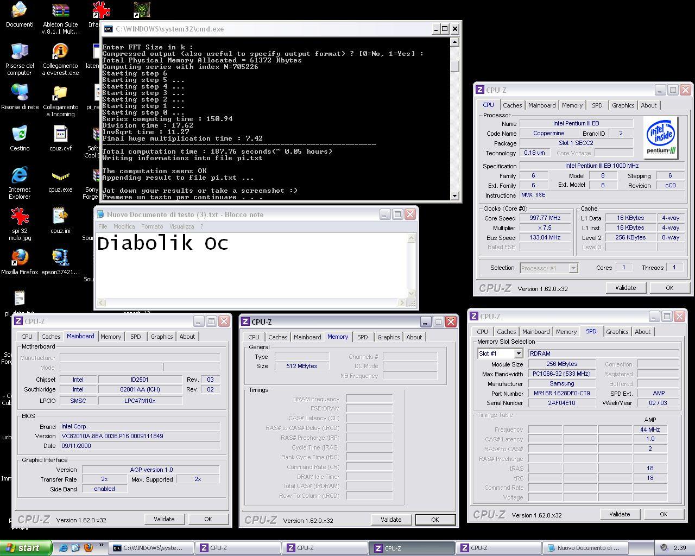Open the Modifica menu in Blocco note

pos(124,226)
